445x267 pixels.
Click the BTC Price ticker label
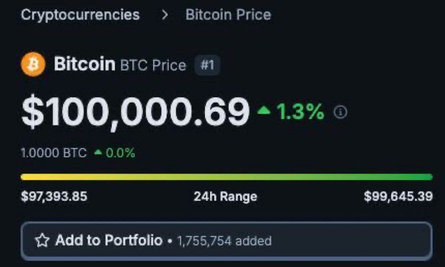click(x=153, y=65)
